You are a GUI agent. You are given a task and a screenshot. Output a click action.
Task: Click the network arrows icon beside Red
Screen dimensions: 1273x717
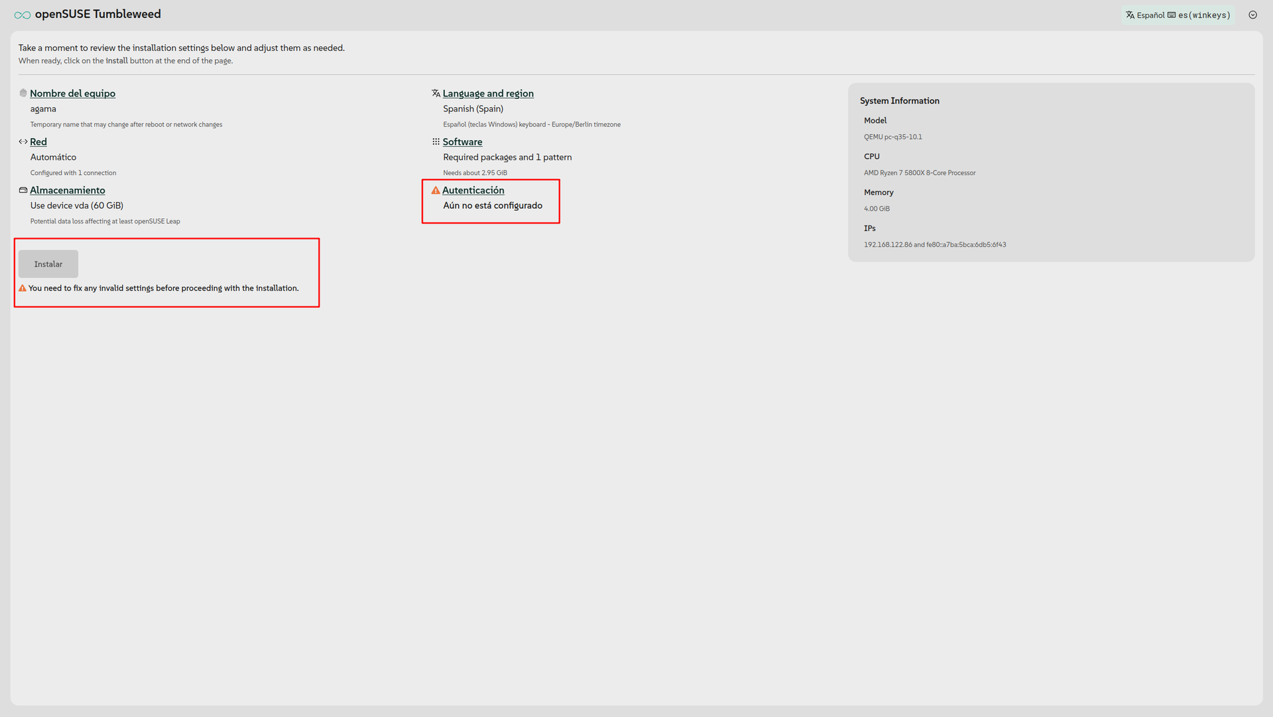click(x=23, y=142)
